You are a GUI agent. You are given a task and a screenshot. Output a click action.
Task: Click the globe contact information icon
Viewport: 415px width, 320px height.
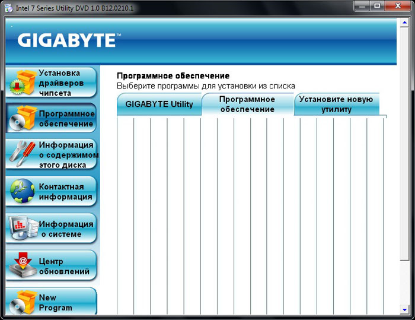tap(23, 191)
